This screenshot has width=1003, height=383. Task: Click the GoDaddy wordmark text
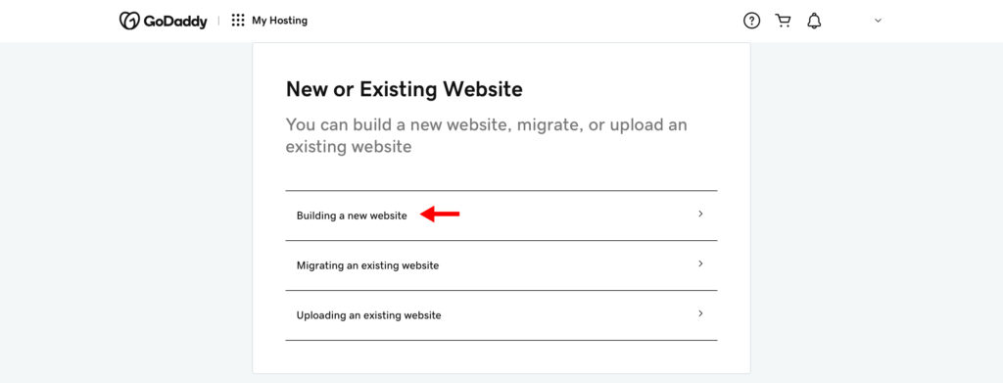[x=175, y=22]
